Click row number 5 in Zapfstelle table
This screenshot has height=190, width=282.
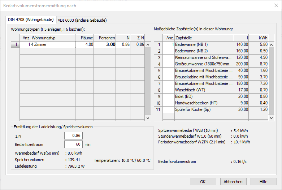[158, 70]
